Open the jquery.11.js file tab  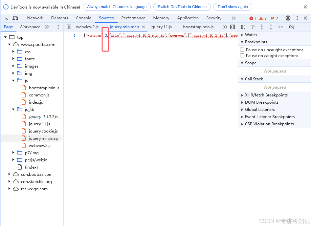tap(161, 27)
